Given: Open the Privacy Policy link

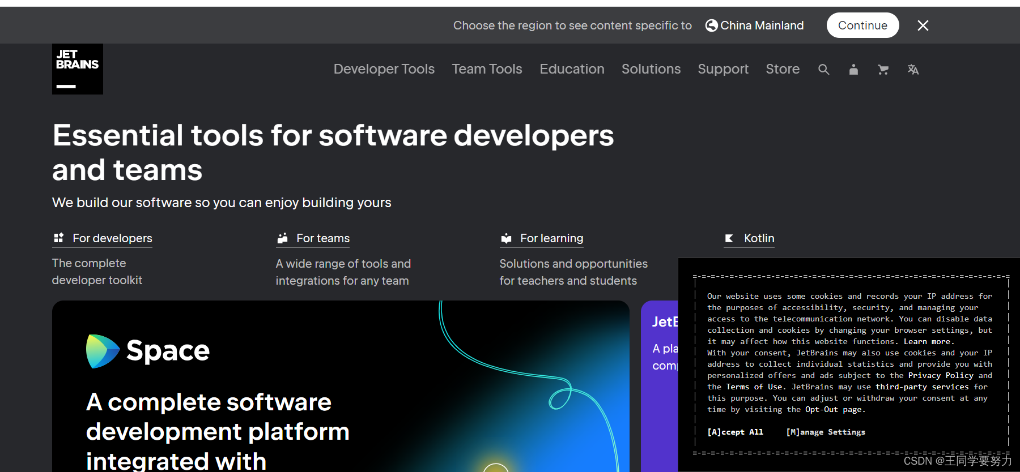Looking at the screenshot, I should [x=941, y=375].
